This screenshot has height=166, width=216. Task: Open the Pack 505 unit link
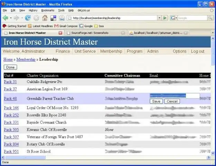pyautogui.click(x=11, y=130)
